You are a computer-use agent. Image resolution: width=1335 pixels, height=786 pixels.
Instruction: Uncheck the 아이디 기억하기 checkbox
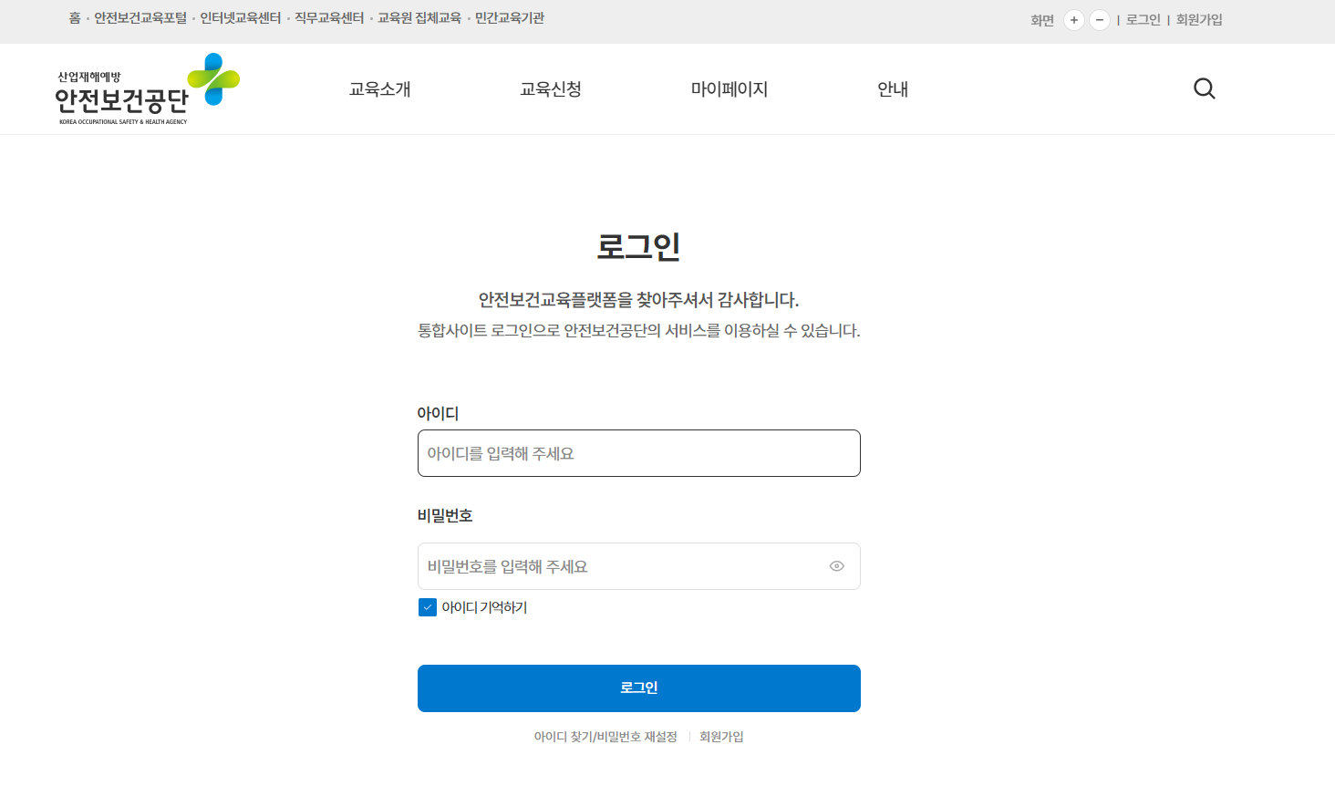click(x=427, y=606)
